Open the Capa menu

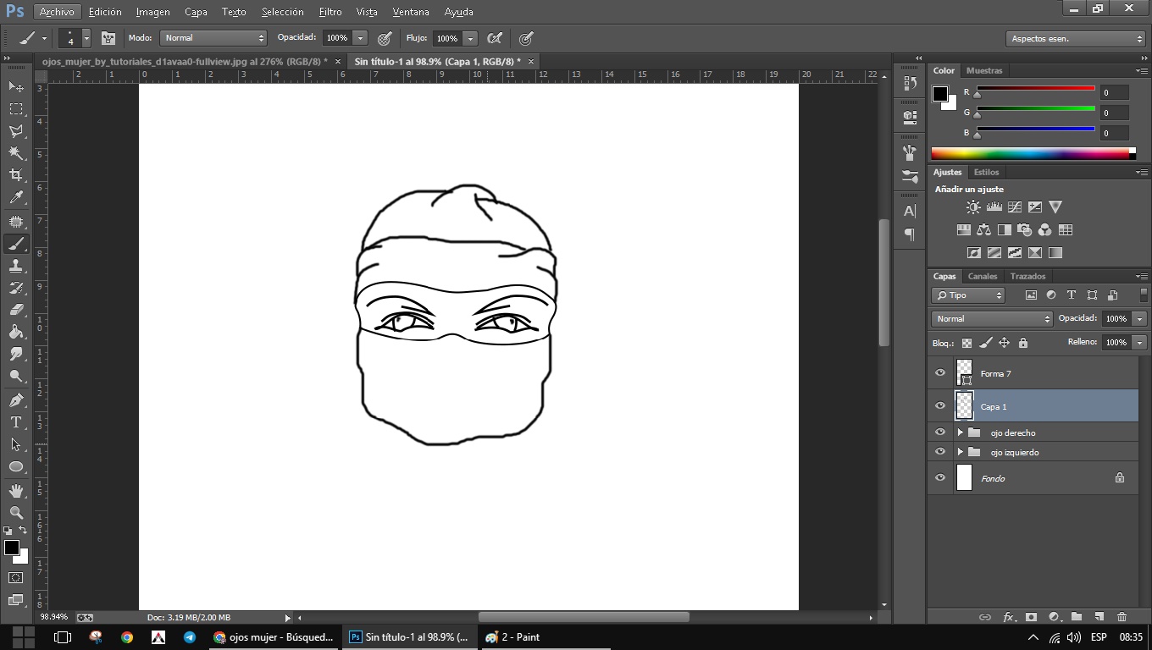pos(196,12)
